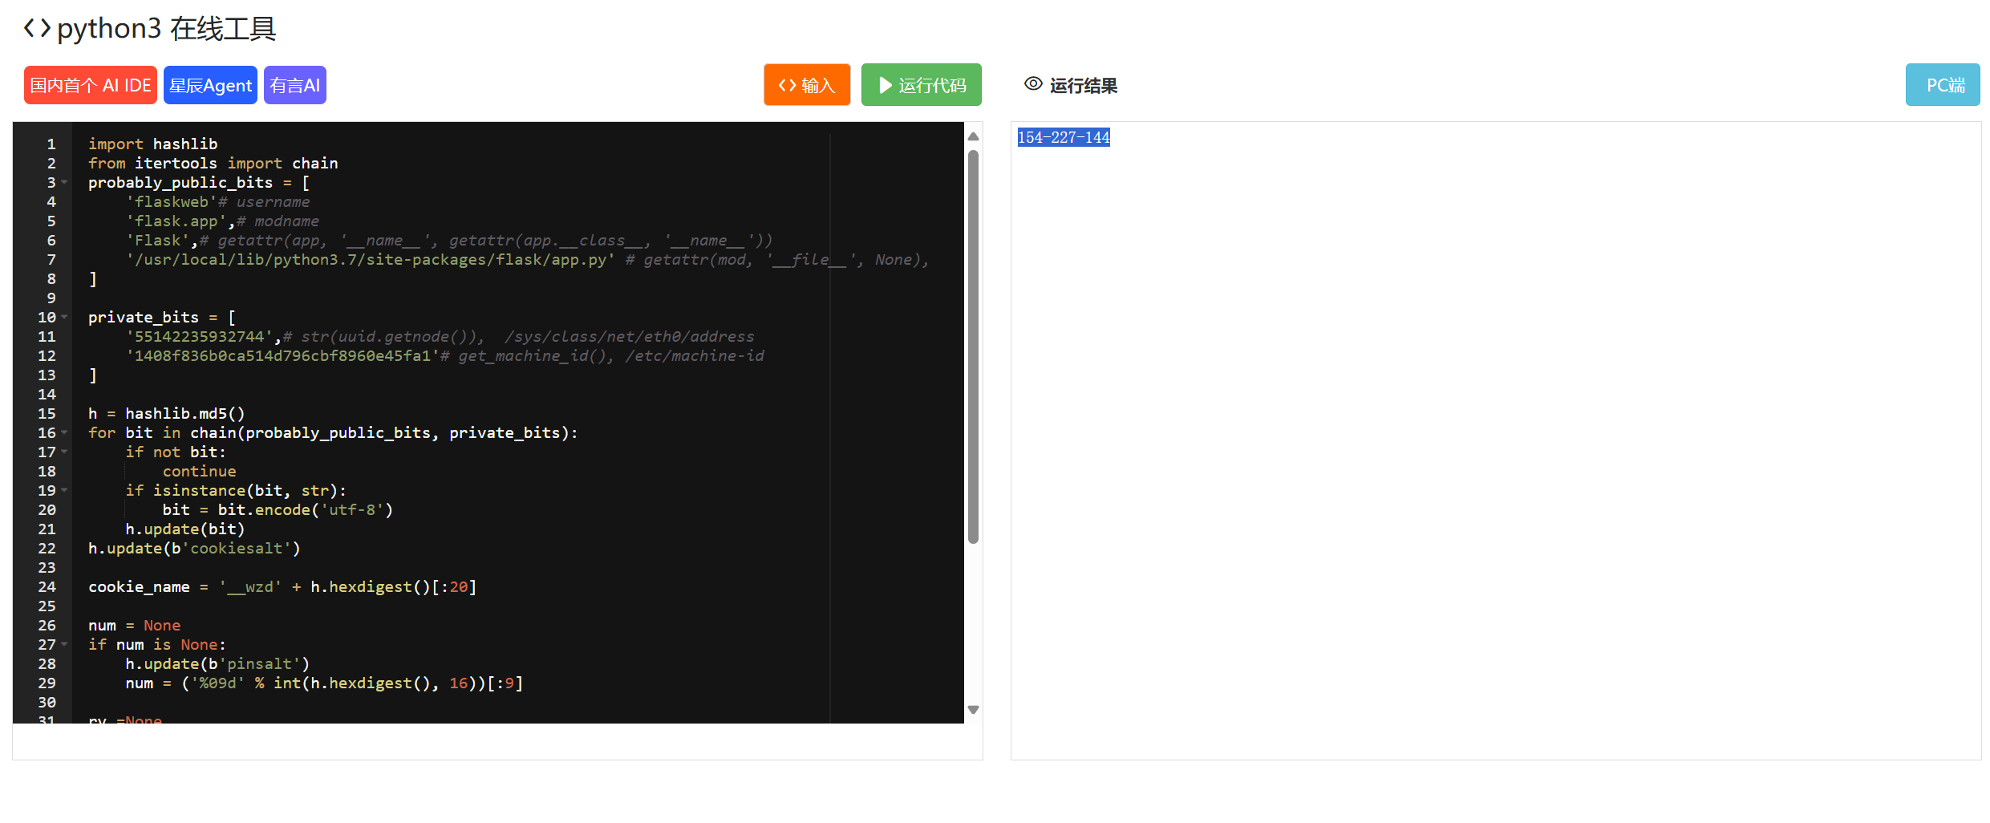Click the editor vertical scrollbar thumb
The width and height of the screenshot is (1990, 823).
tap(973, 347)
